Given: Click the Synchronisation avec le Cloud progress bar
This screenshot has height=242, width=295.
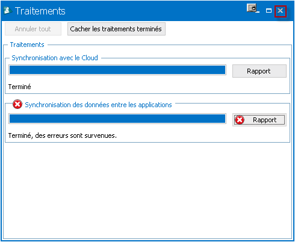Looking at the screenshot, I should click(117, 70).
